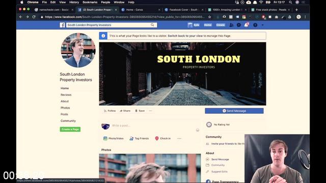The image size is (326, 183).
Task: Click the emoji icon in post box
Action: point(198,130)
